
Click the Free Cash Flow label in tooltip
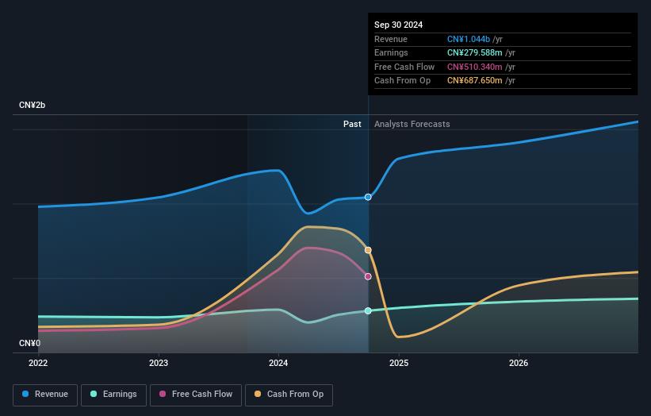pyautogui.click(x=404, y=67)
